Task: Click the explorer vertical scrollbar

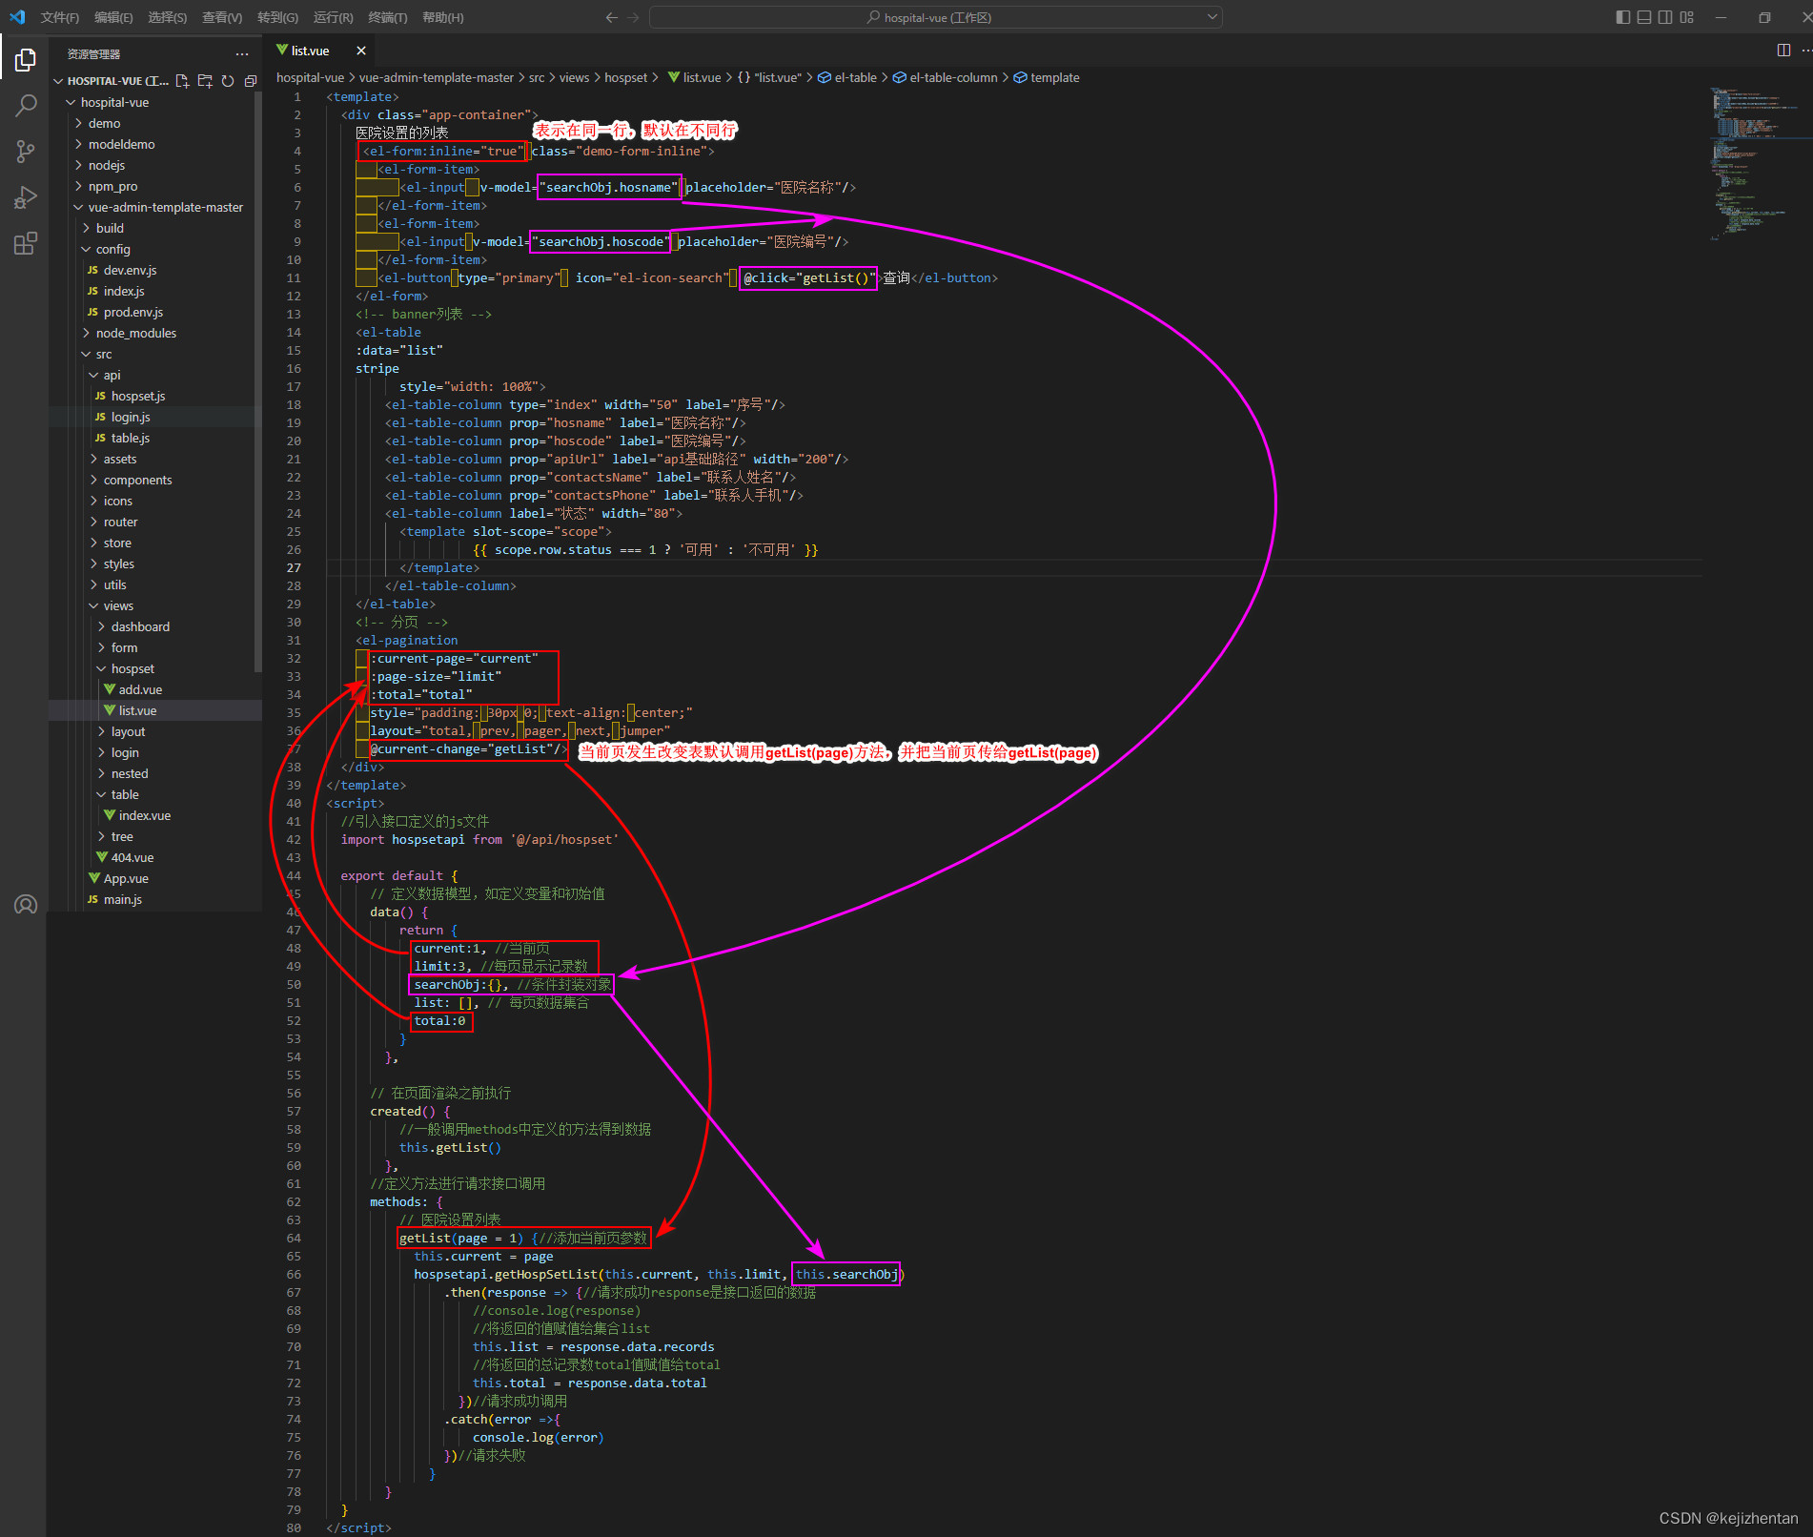Action: pyautogui.click(x=258, y=381)
